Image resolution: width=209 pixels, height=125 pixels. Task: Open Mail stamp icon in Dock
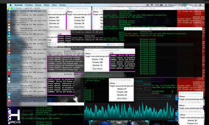click(9, 19)
